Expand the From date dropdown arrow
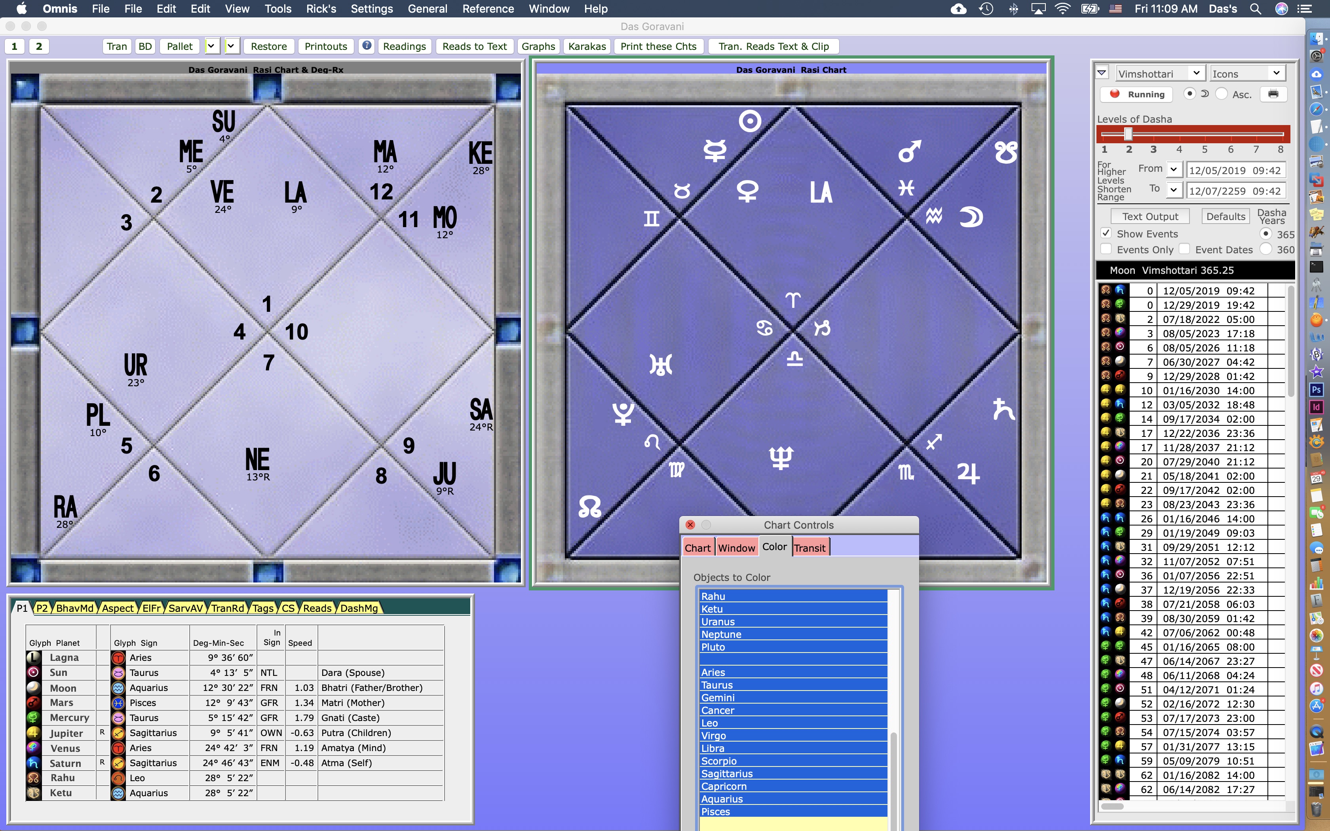The image size is (1330, 831). pyautogui.click(x=1174, y=170)
